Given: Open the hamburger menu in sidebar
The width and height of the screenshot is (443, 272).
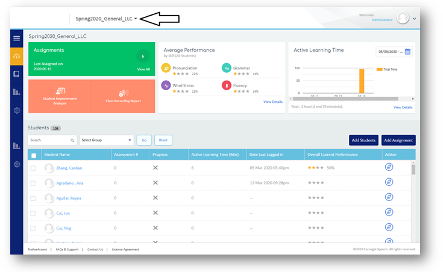Looking at the screenshot, I should click(17, 38).
